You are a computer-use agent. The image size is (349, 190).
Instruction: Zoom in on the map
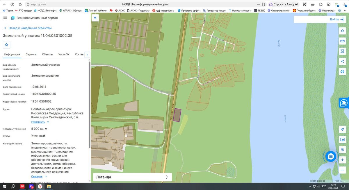click(x=342, y=160)
